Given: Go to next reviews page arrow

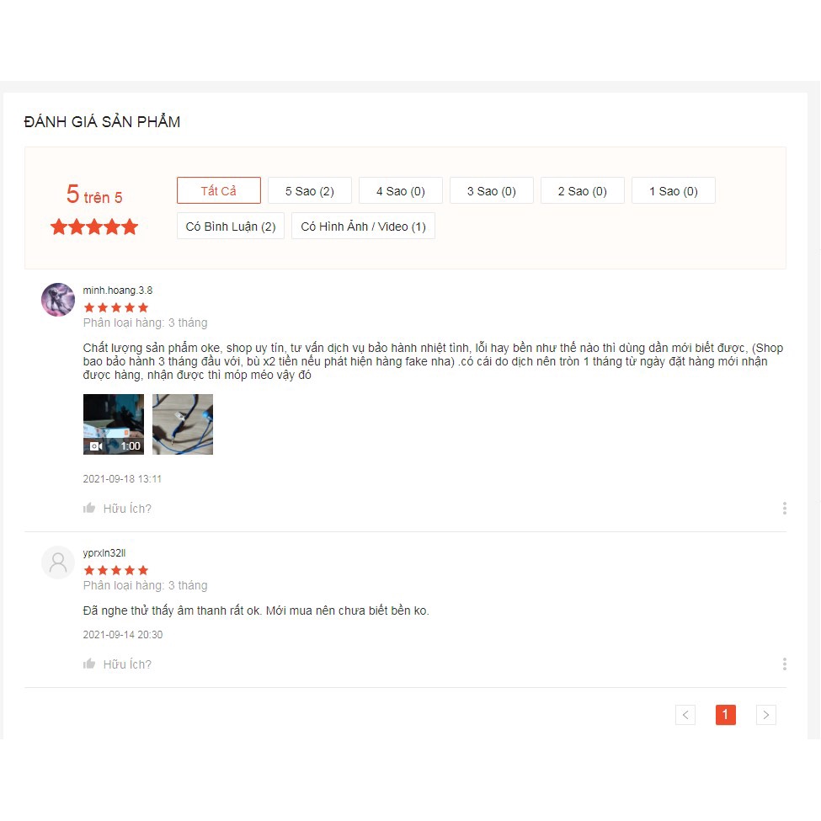Looking at the screenshot, I should pyautogui.click(x=765, y=714).
